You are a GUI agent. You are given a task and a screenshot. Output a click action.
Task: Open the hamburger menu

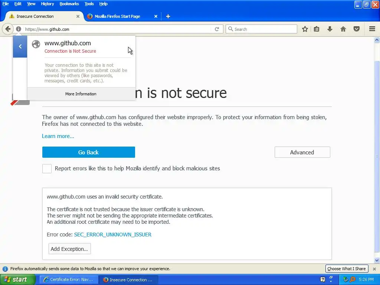[372, 29]
